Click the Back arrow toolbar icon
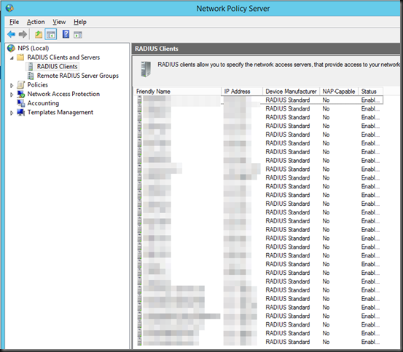 click(x=12, y=34)
